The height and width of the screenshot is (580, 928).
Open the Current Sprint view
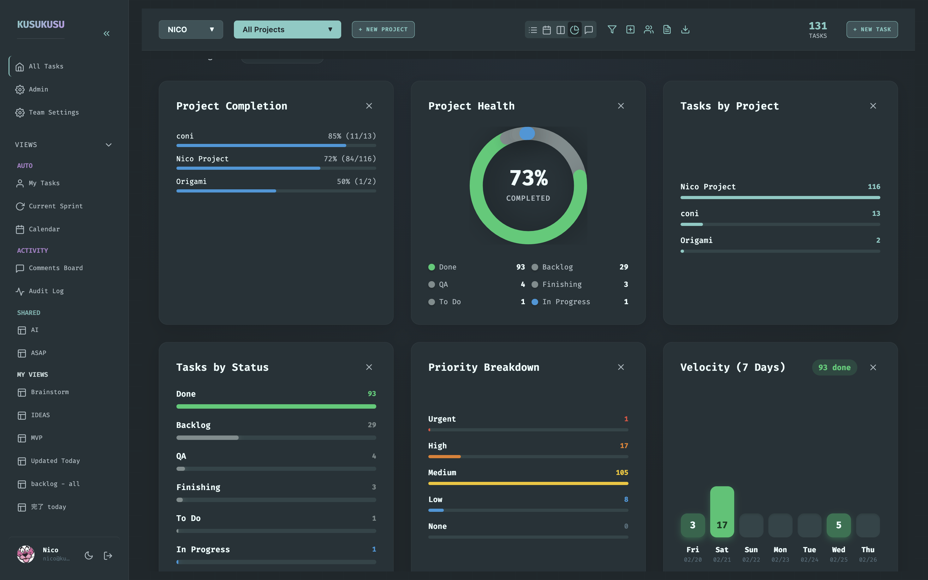coord(55,206)
